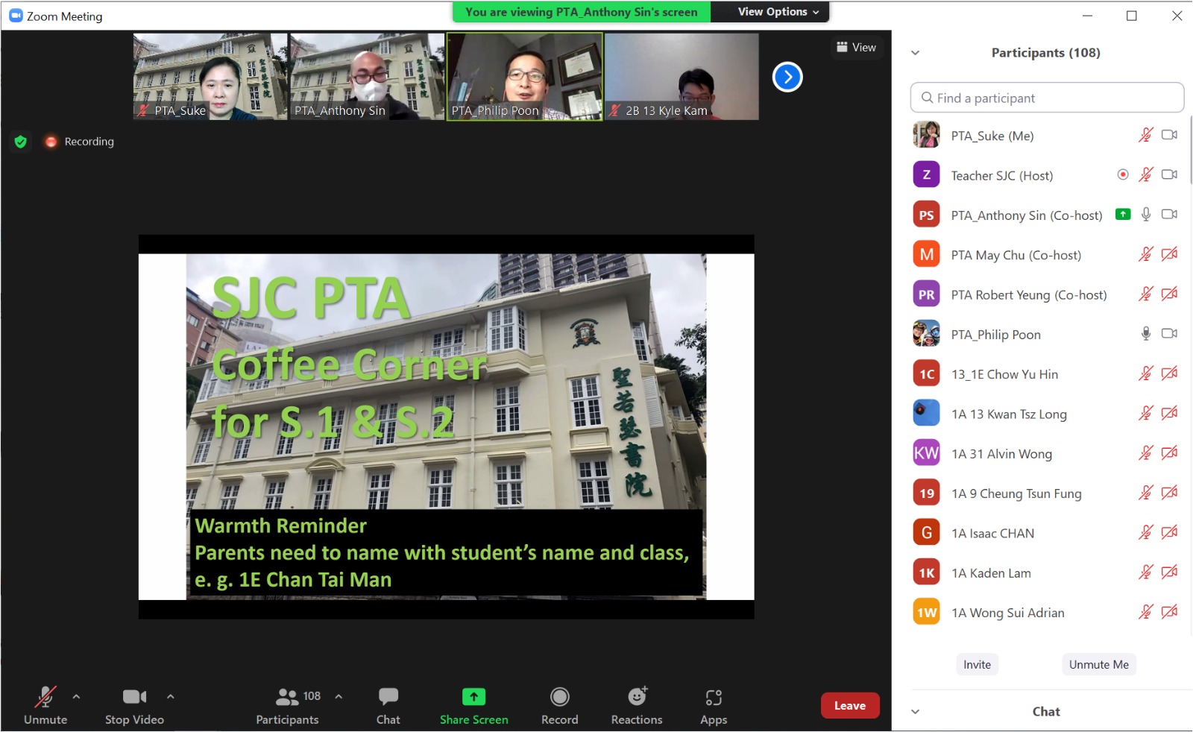Open the Reactions emoji icon
1193x732 pixels.
(637, 697)
